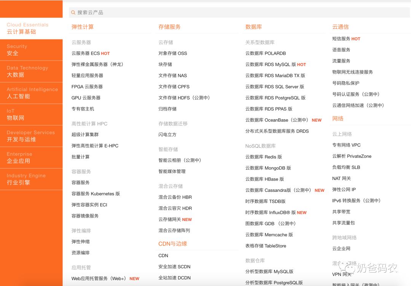Open 容器镜像服务 link
Screen dimensions: 411x286
pyautogui.click(x=85, y=216)
